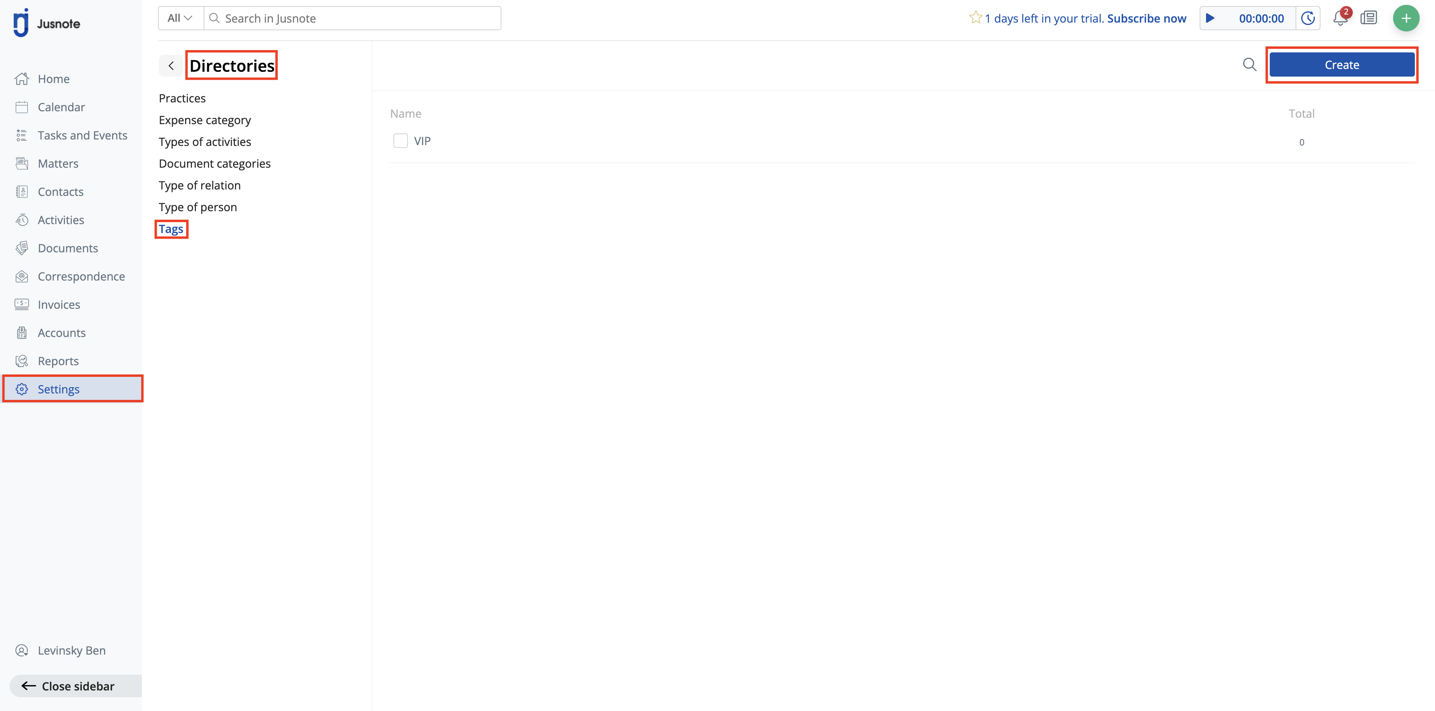The width and height of the screenshot is (1435, 711).
Task: Open the news feed icon
Action: [x=1369, y=19]
